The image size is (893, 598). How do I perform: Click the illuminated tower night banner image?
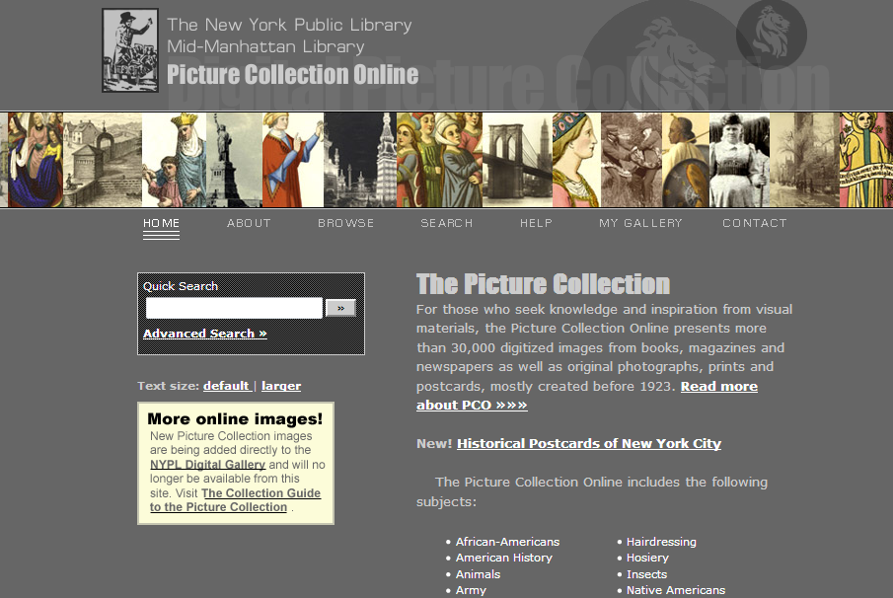(x=360, y=160)
